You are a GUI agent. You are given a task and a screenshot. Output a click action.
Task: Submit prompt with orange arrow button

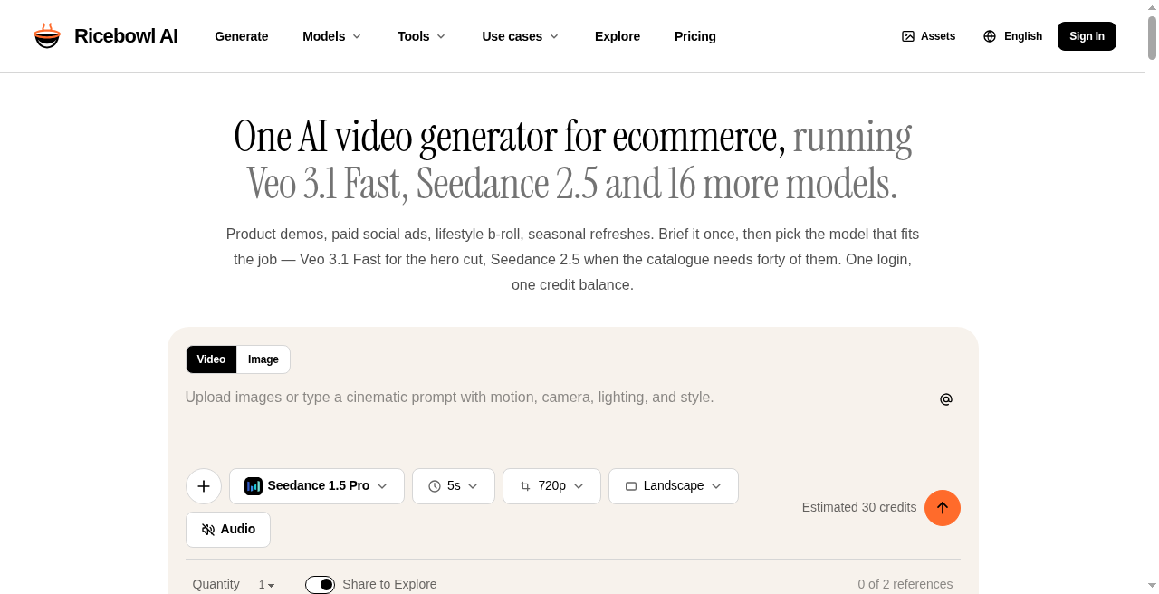coord(943,508)
